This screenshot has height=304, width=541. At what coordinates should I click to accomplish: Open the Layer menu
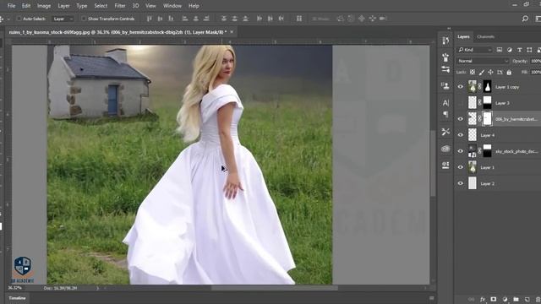point(63,6)
